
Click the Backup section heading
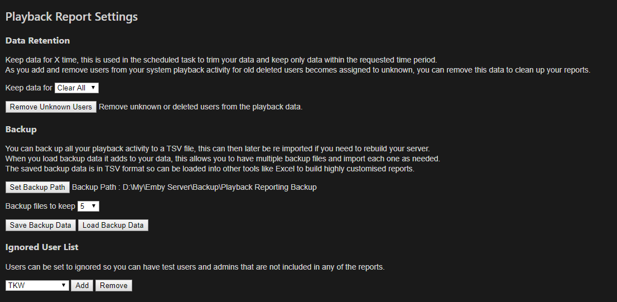[21, 130]
